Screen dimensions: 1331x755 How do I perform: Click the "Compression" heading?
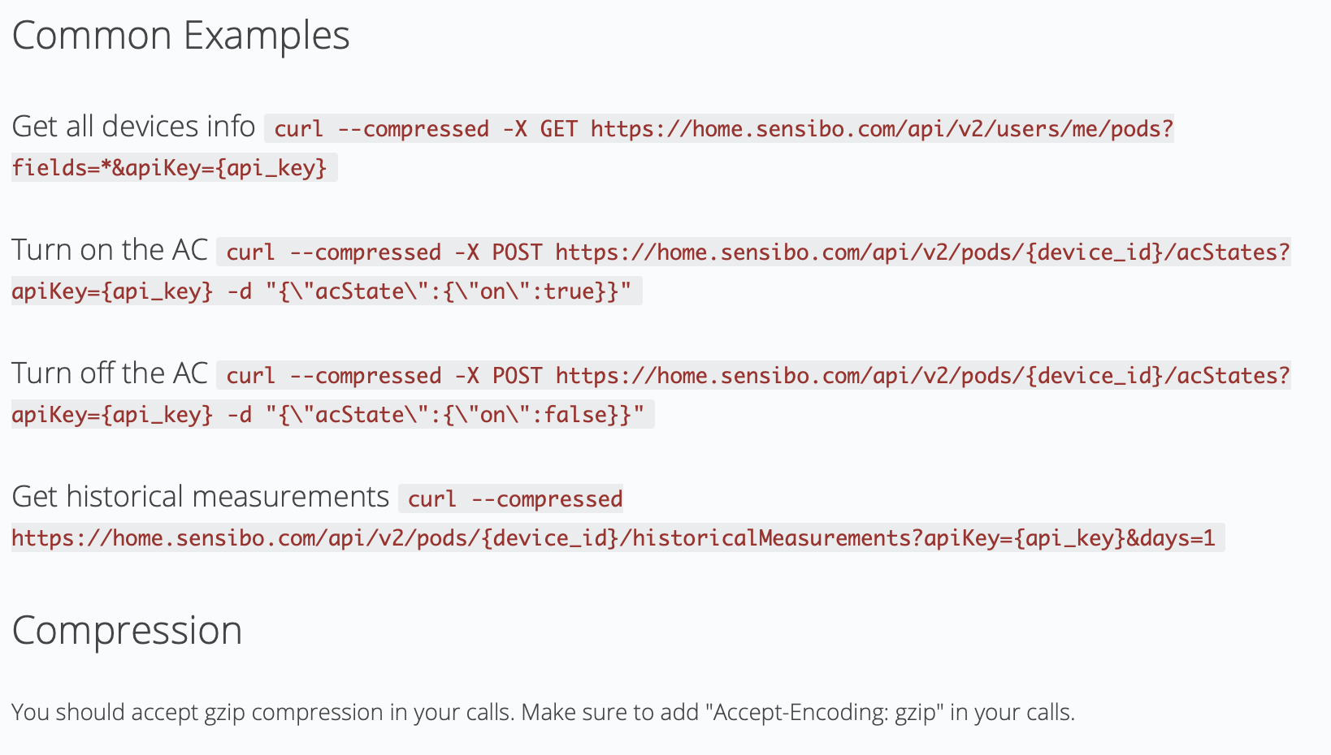coord(127,631)
